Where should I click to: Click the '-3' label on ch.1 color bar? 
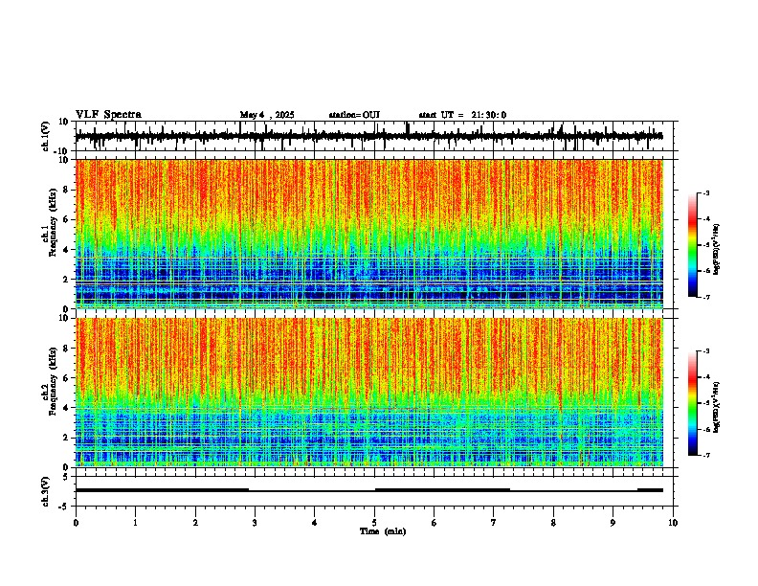pyautogui.click(x=705, y=192)
